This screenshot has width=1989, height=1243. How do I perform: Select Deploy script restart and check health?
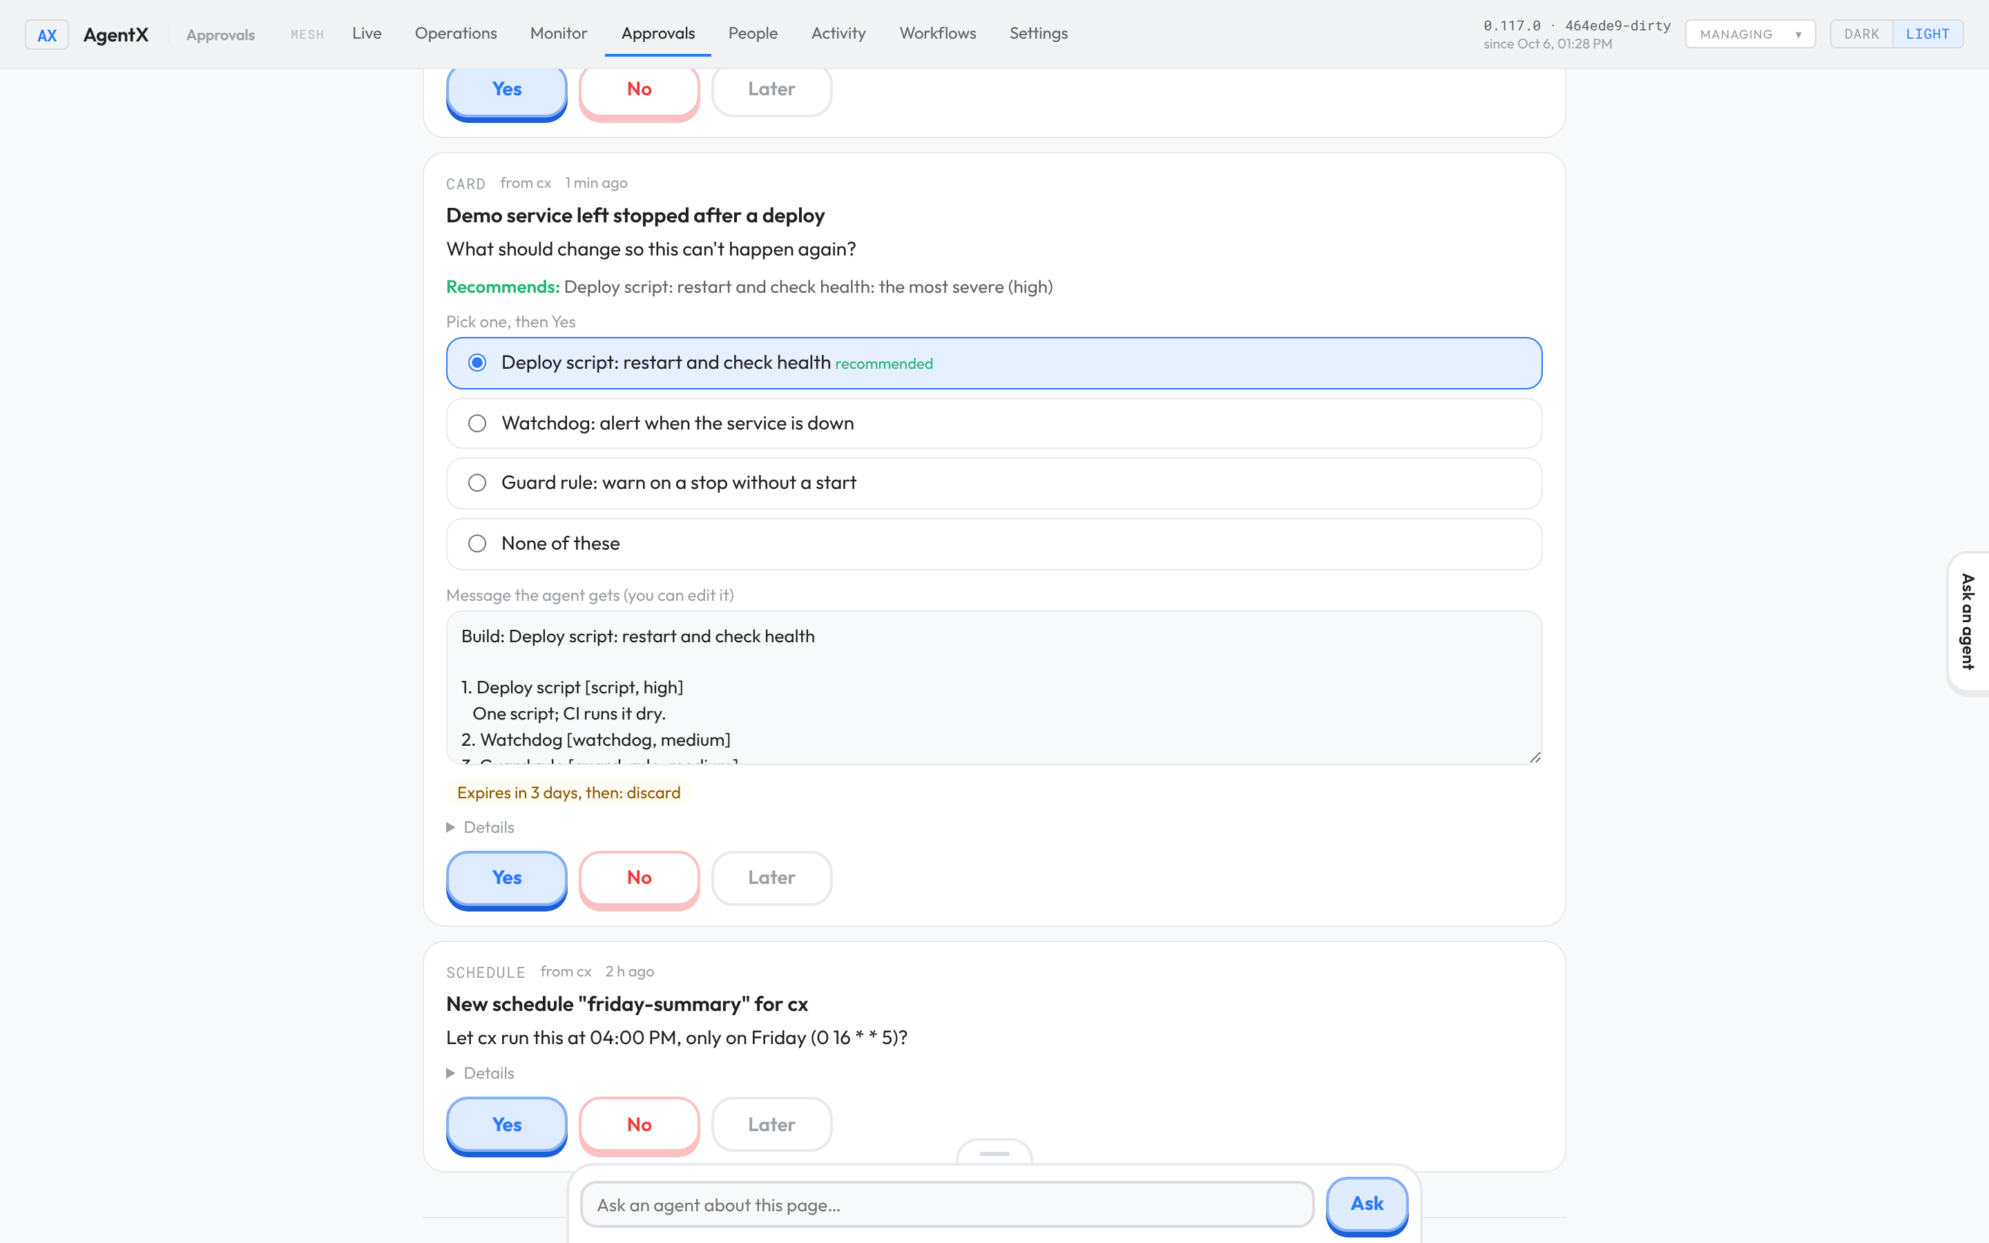coord(994,363)
